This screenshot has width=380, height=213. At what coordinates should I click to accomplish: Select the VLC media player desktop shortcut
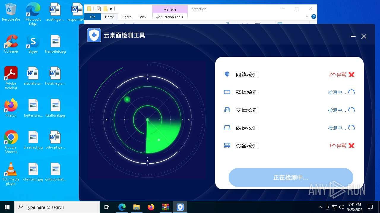[11, 174]
